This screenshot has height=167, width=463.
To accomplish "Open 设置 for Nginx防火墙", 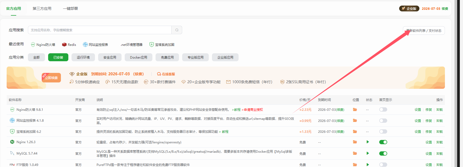I will coord(418,110).
